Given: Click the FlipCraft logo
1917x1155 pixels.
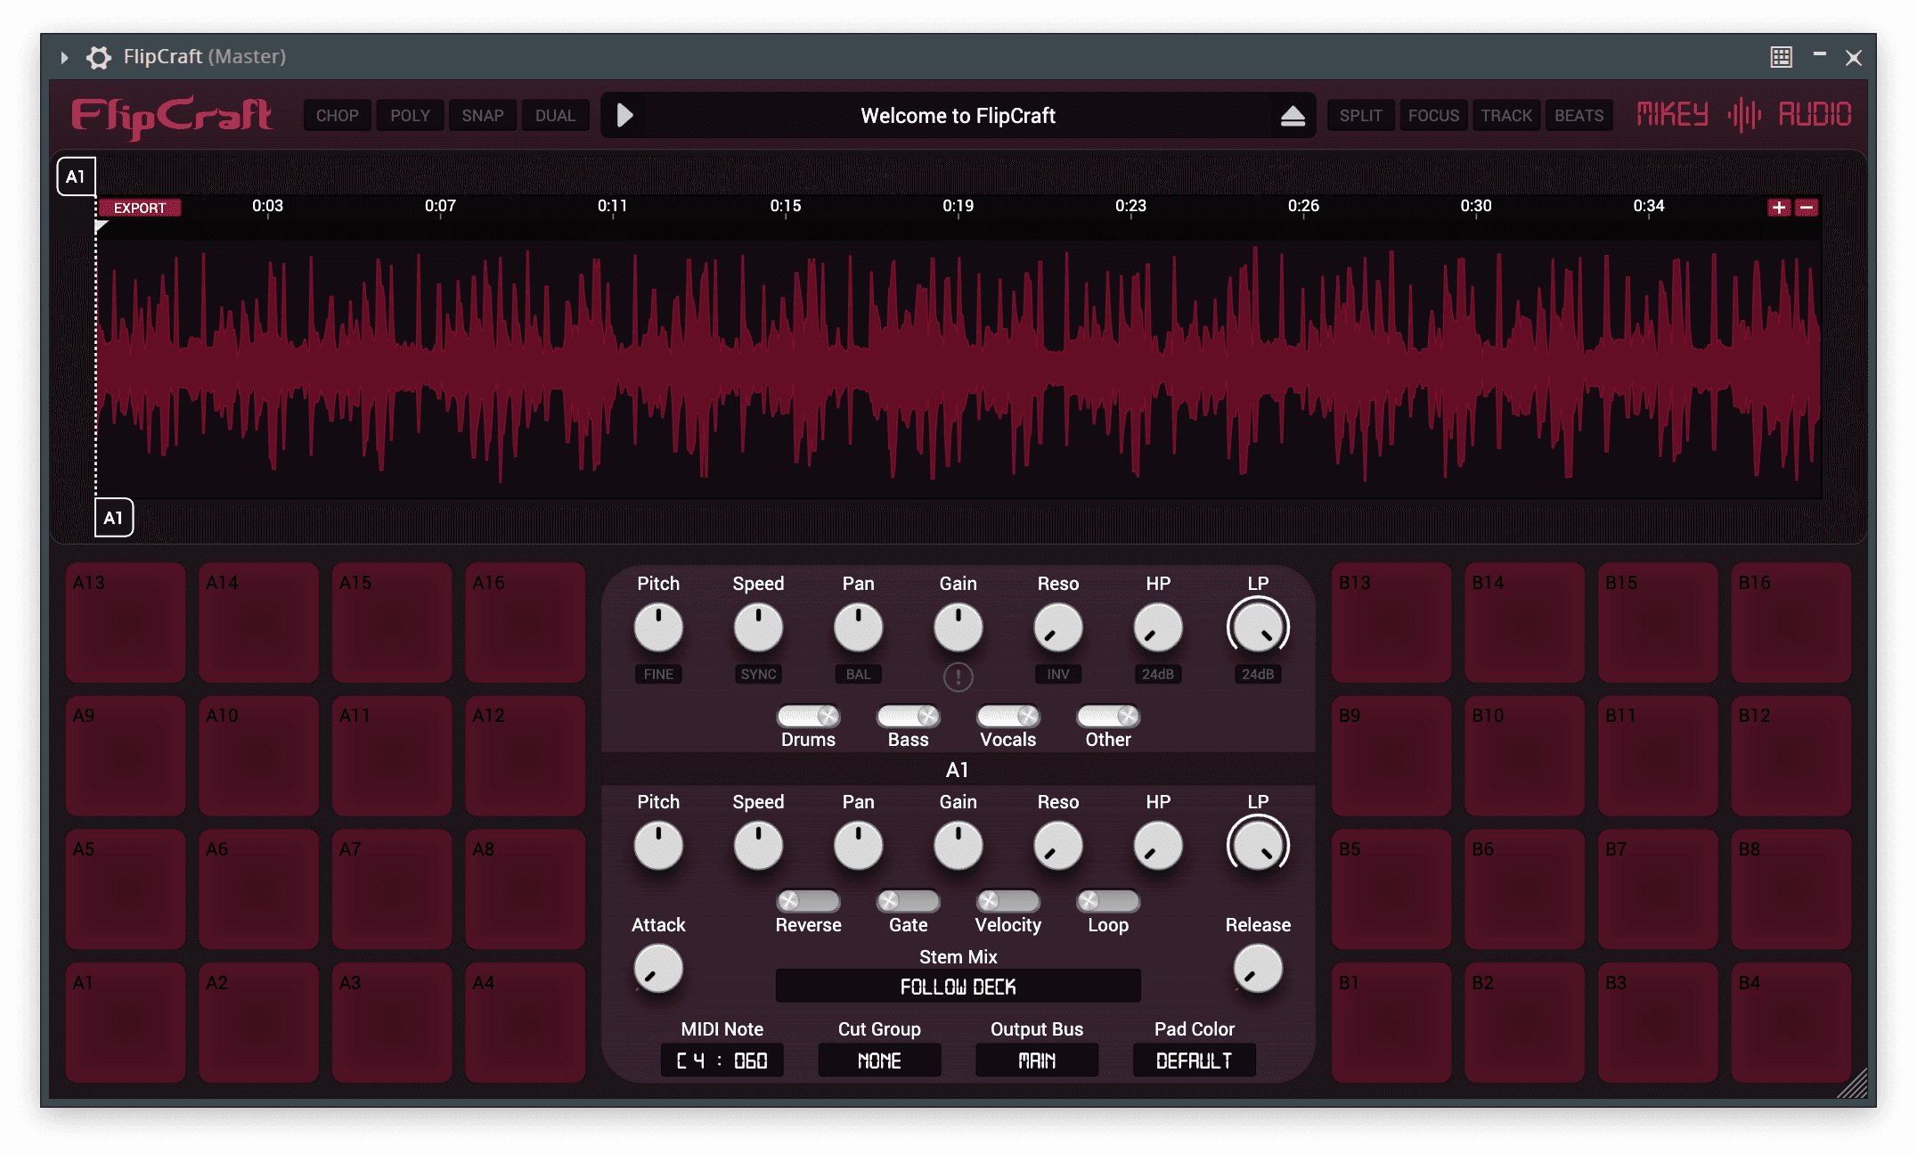Looking at the screenshot, I should click(x=172, y=116).
